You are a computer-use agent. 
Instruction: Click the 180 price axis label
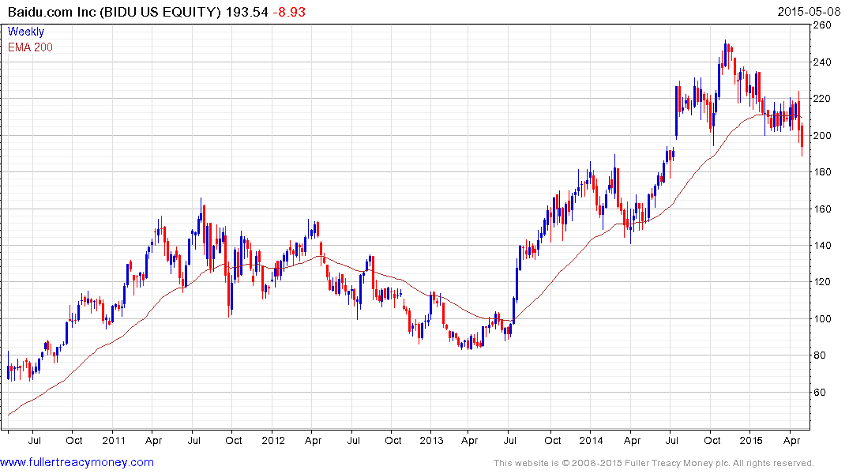[x=822, y=171]
